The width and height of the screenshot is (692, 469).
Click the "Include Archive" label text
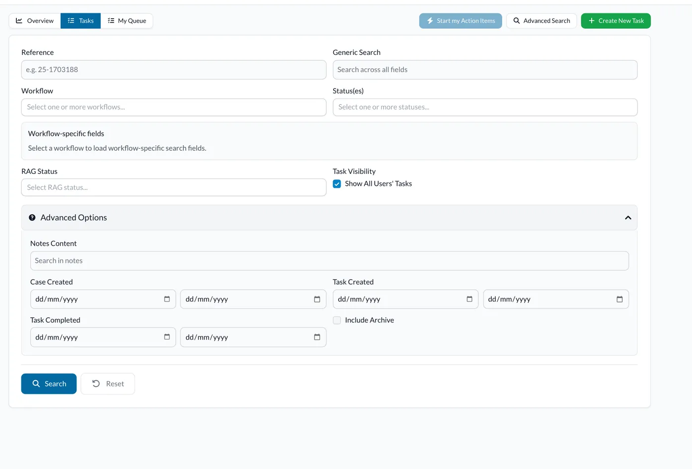(x=370, y=320)
